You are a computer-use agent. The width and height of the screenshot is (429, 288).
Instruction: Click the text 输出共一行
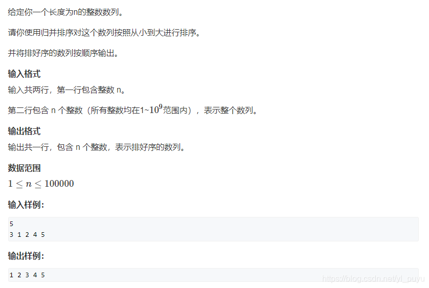coord(28,147)
